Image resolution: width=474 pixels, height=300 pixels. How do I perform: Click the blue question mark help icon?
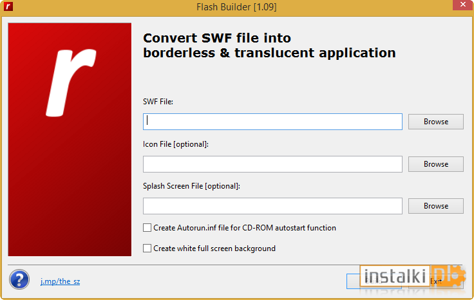[19, 279]
